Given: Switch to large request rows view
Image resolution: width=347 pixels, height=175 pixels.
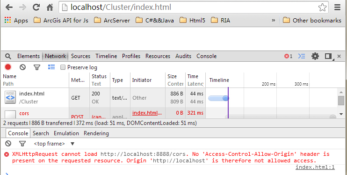Looking at the screenshot, I should pos(51,67).
